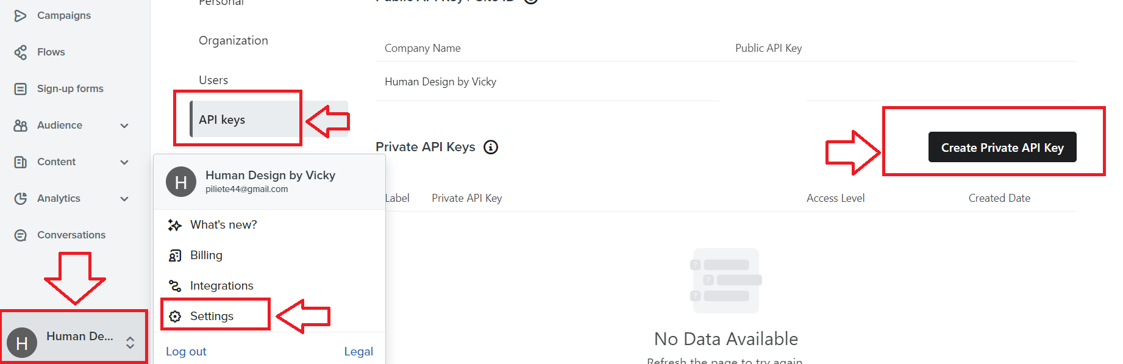The image size is (1123, 364).
Task: Click the Settings gear icon
Action: coord(175,316)
